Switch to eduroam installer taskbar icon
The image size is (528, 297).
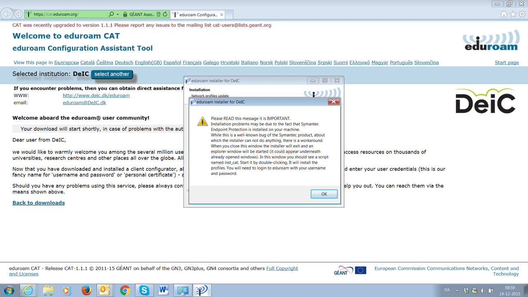click(201, 290)
